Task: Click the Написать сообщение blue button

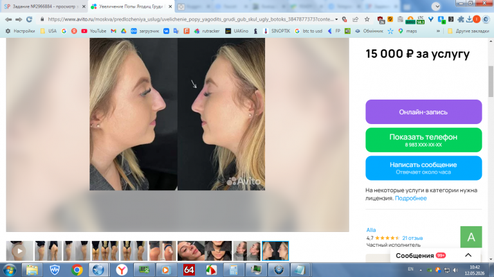Action: pos(423,168)
